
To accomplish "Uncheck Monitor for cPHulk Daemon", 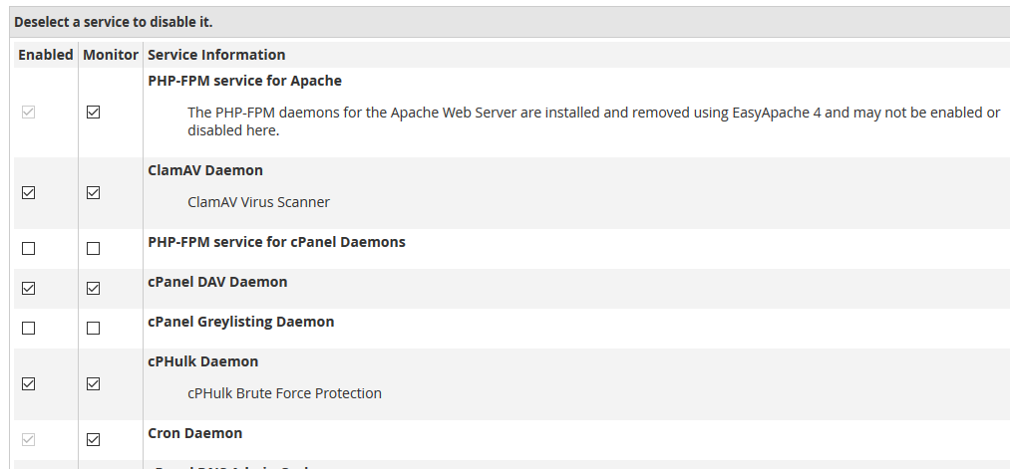I will tap(94, 384).
